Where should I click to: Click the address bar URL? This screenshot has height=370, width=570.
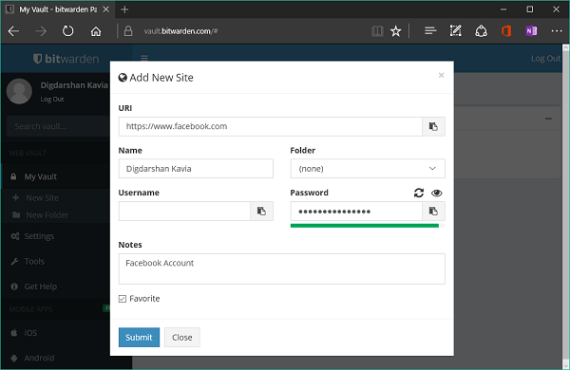(180, 31)
